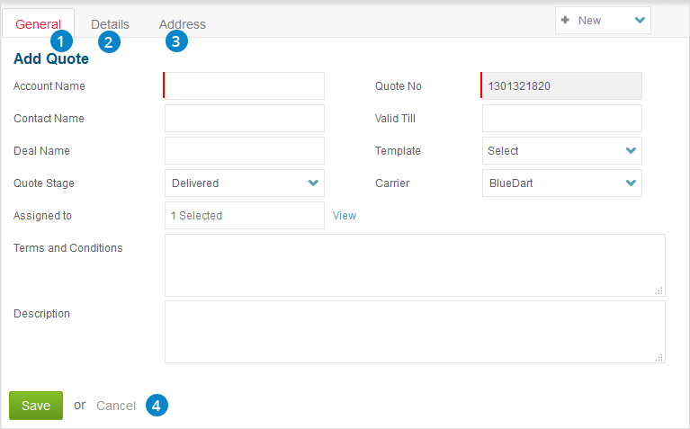Click the Contact Name input field
690x429 pixels.
[244, 119]
